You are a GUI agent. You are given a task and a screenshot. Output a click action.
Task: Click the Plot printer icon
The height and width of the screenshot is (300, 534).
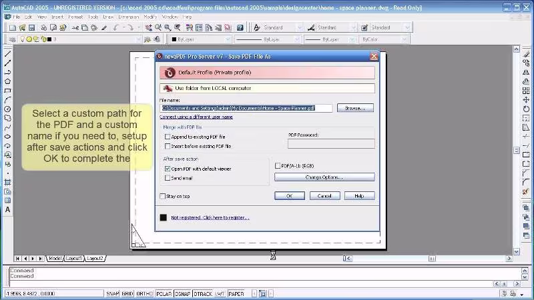coord(43,27)
